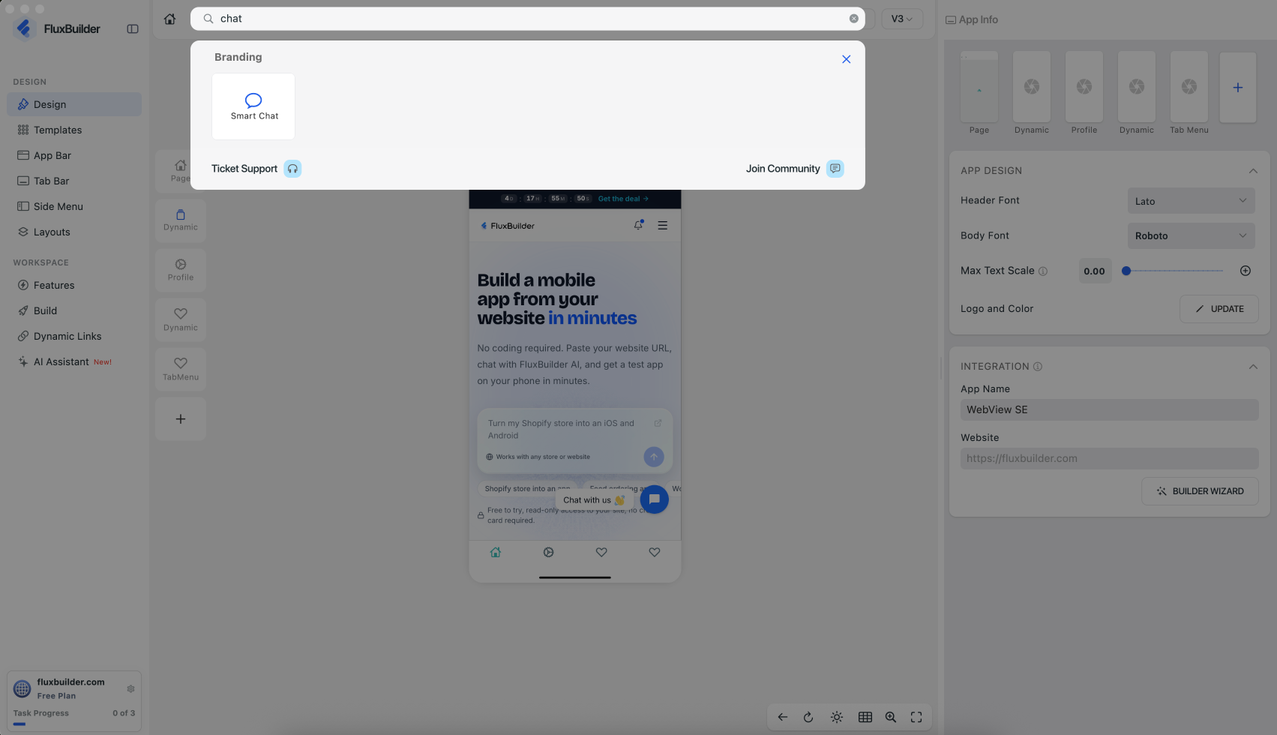Select the Dynamic tab with bag icon
Screen dimensions: 1277x735
pyautogui.click(x=181, y=220)
